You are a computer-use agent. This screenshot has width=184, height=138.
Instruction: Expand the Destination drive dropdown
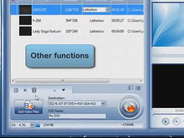103,103
